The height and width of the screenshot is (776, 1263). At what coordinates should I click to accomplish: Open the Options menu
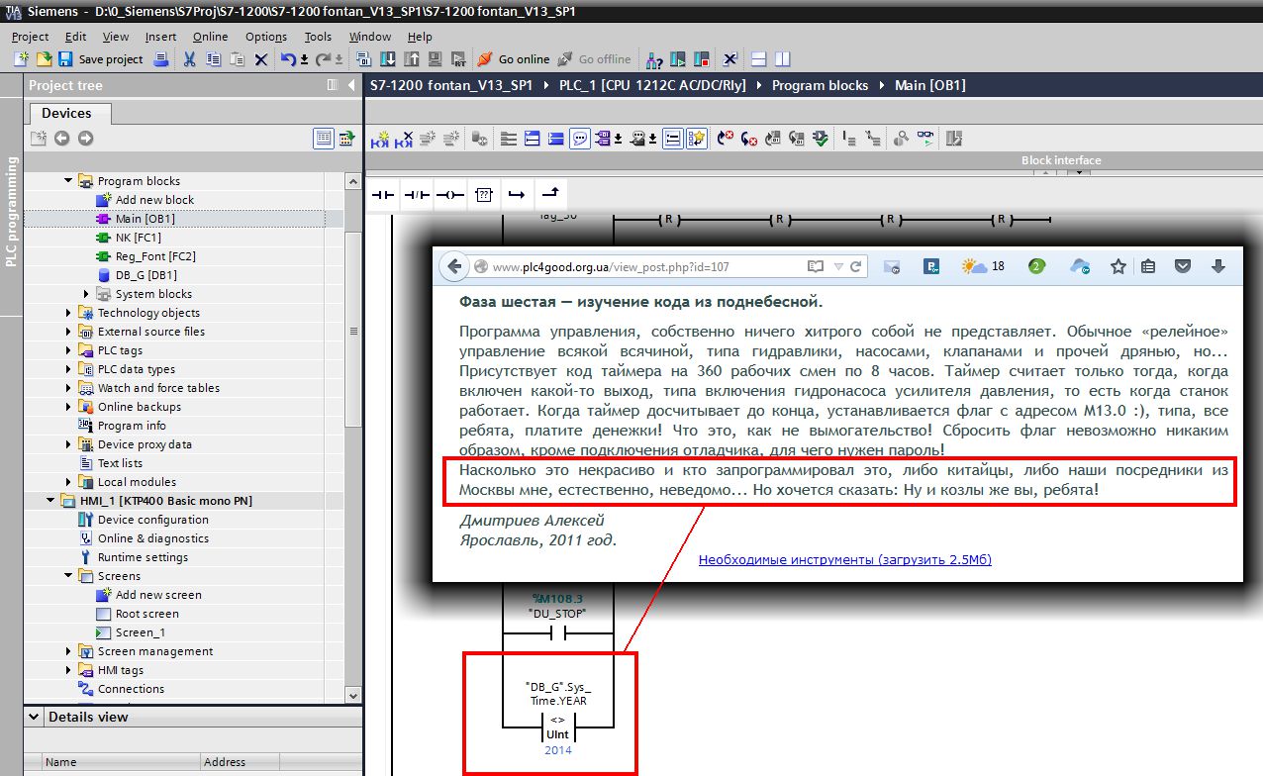(x=266, y=37)
